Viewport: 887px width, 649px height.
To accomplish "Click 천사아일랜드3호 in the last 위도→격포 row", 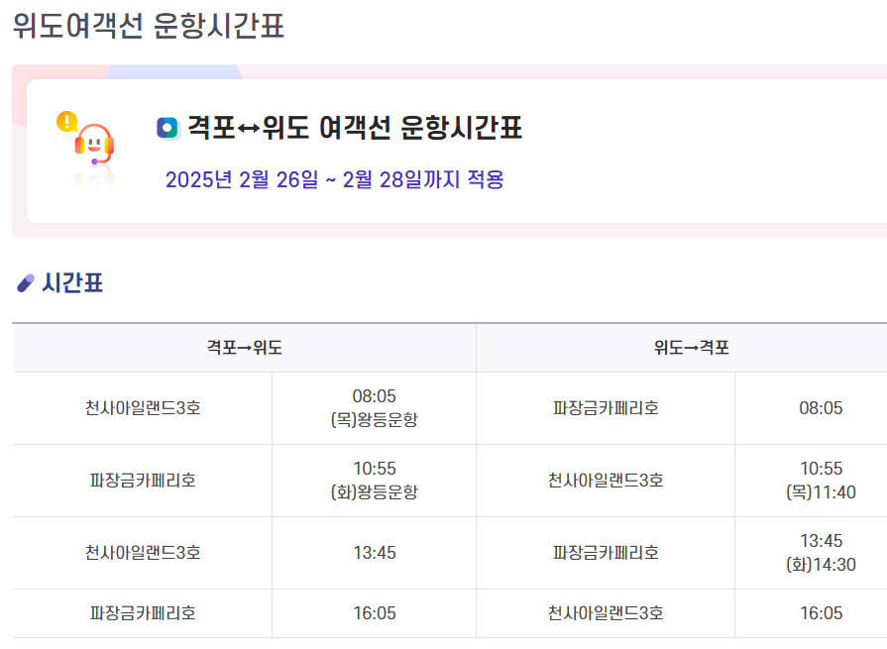I will [x=606, y=613].
